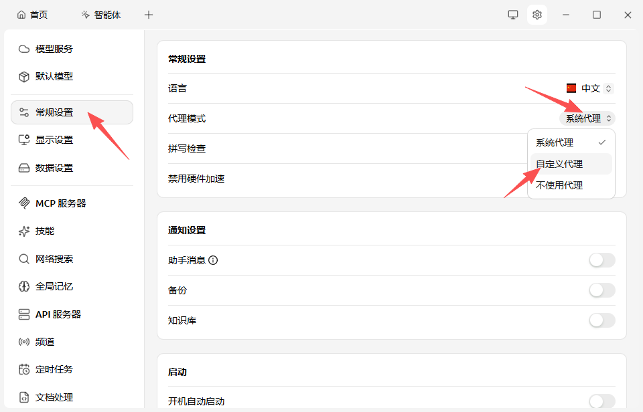
Task: Open settings via the gear icon
Action: (x=537, y=15)
